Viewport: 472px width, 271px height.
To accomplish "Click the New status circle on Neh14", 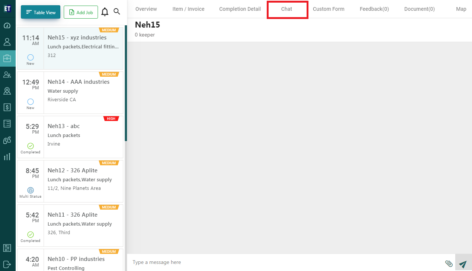I will pyautogui.click(x=31, y=102).
